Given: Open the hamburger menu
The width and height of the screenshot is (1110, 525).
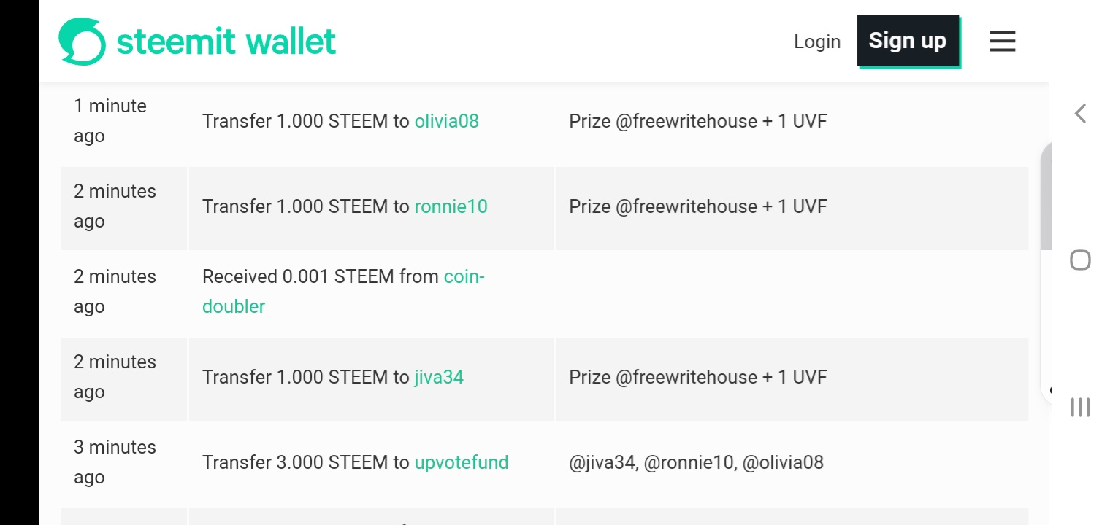Looking at the screenshot, I should coord(1002,41).
